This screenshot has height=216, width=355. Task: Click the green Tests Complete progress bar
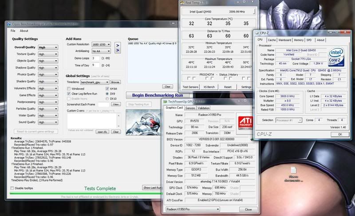86,193
